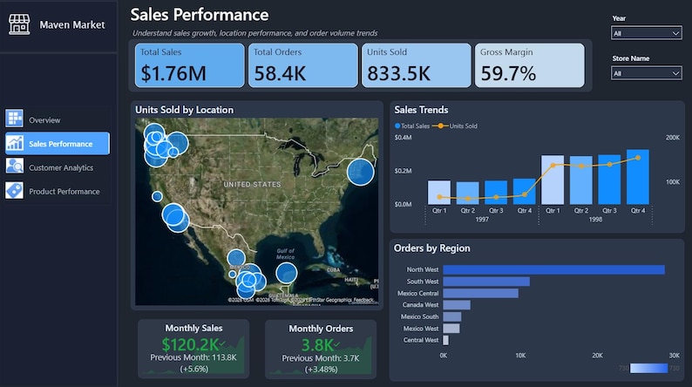Select the Mexico West region bar
692x387 pixels.
[451, 329]
